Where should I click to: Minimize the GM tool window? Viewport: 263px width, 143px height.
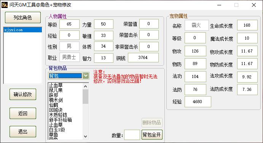point(219,5)
